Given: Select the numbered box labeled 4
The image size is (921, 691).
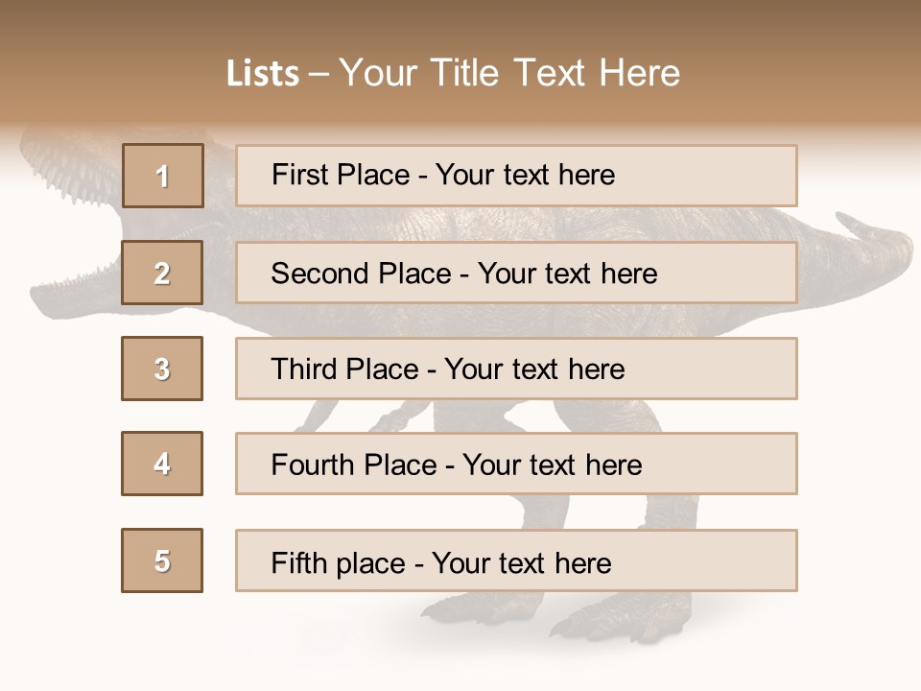Looking at the screenshot, I should click(162, 464).
